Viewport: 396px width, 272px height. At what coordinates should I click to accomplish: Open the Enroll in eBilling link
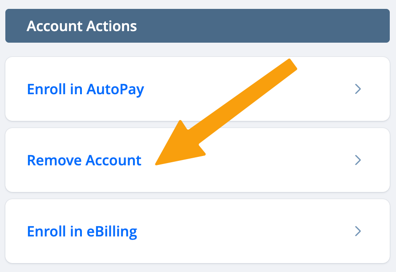pos(82,232)
